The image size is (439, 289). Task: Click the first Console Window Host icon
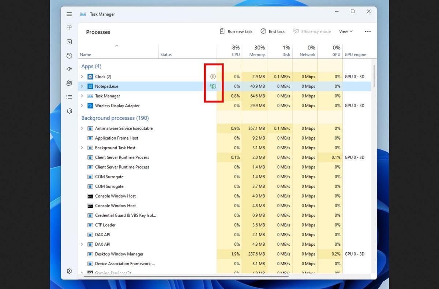pos(90,196)
